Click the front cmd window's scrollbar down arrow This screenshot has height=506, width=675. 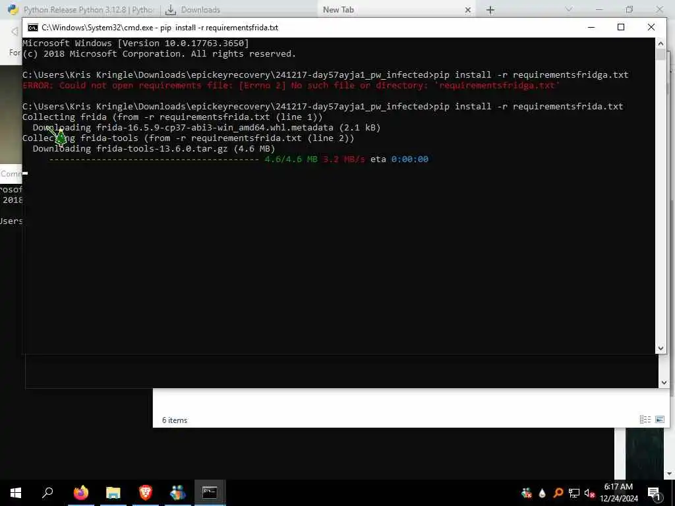point(660,349)
